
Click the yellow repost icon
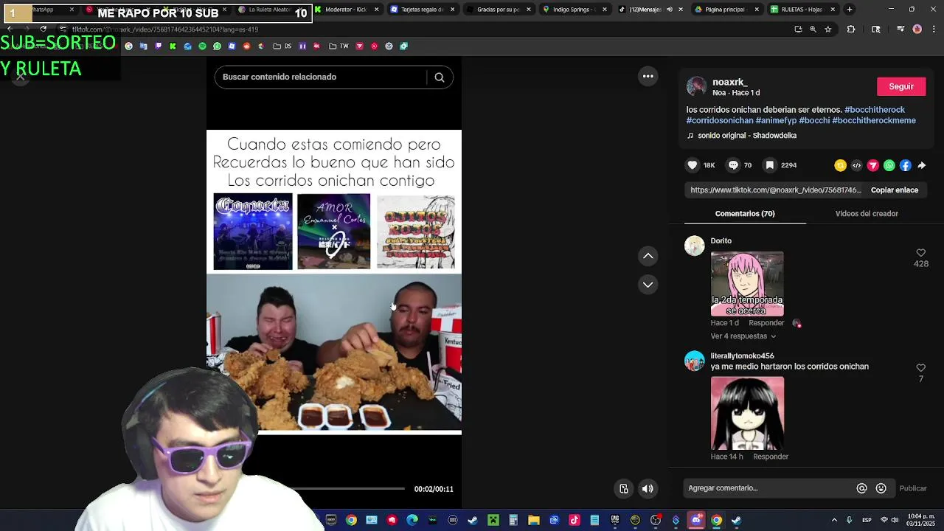click(840, 165)
